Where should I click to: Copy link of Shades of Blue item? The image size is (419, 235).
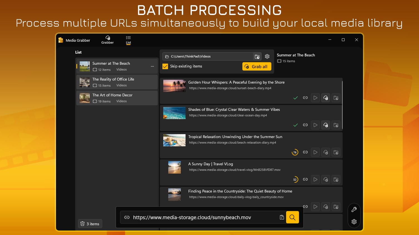click(x=305, y=125)
